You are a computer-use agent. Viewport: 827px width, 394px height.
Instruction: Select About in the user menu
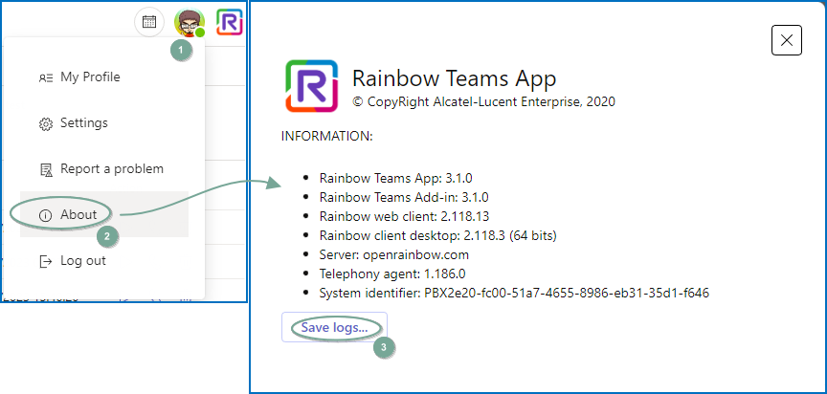(104, 214)
